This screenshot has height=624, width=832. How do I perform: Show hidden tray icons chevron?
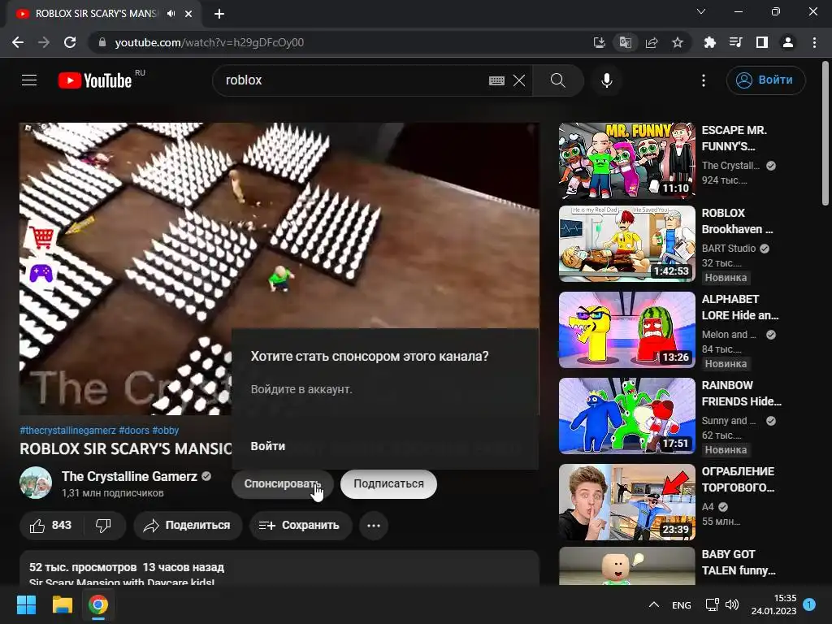point(654,604)
